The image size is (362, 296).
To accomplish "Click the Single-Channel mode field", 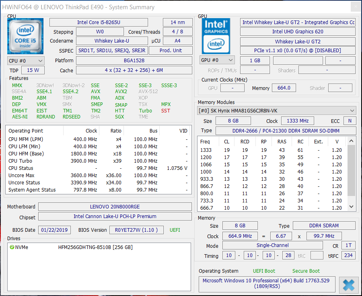I will 272,245.
